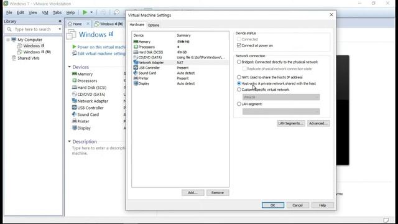Open the VM menu
Screen dimensions: 398x224
(45, 12)
